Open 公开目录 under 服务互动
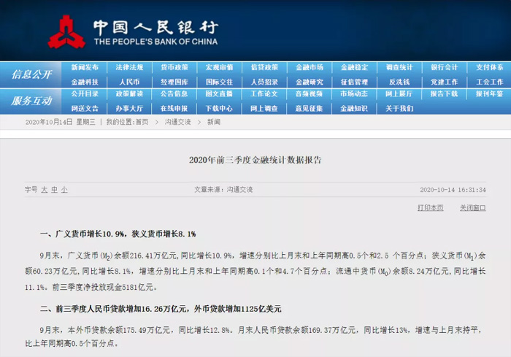The height and width of the screenshot is (357, 511). (85, 94)
